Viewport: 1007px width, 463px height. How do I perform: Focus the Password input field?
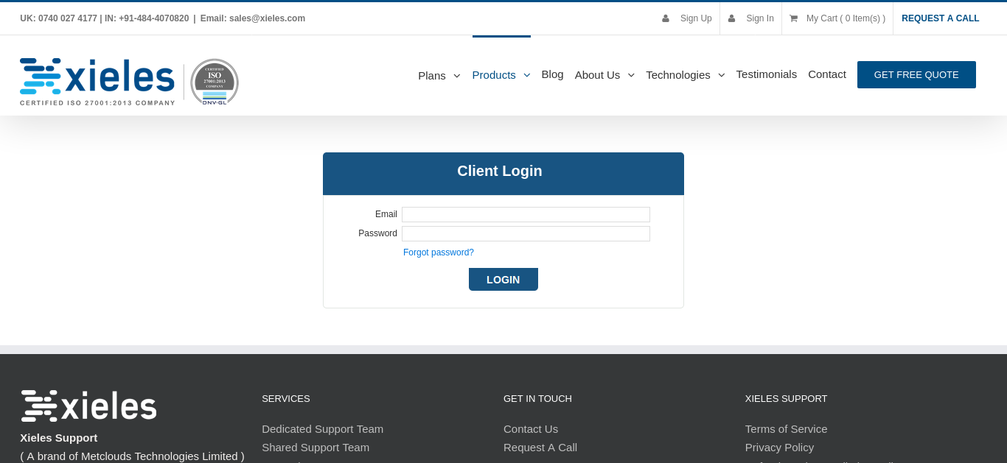526,234
